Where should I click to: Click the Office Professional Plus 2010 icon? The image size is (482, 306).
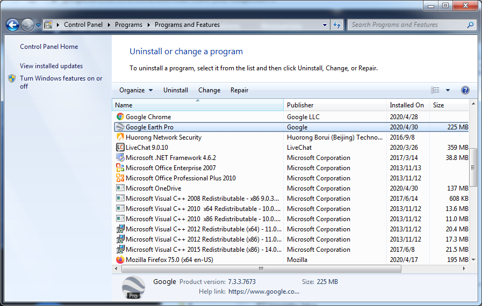click(x=120, y=178)
